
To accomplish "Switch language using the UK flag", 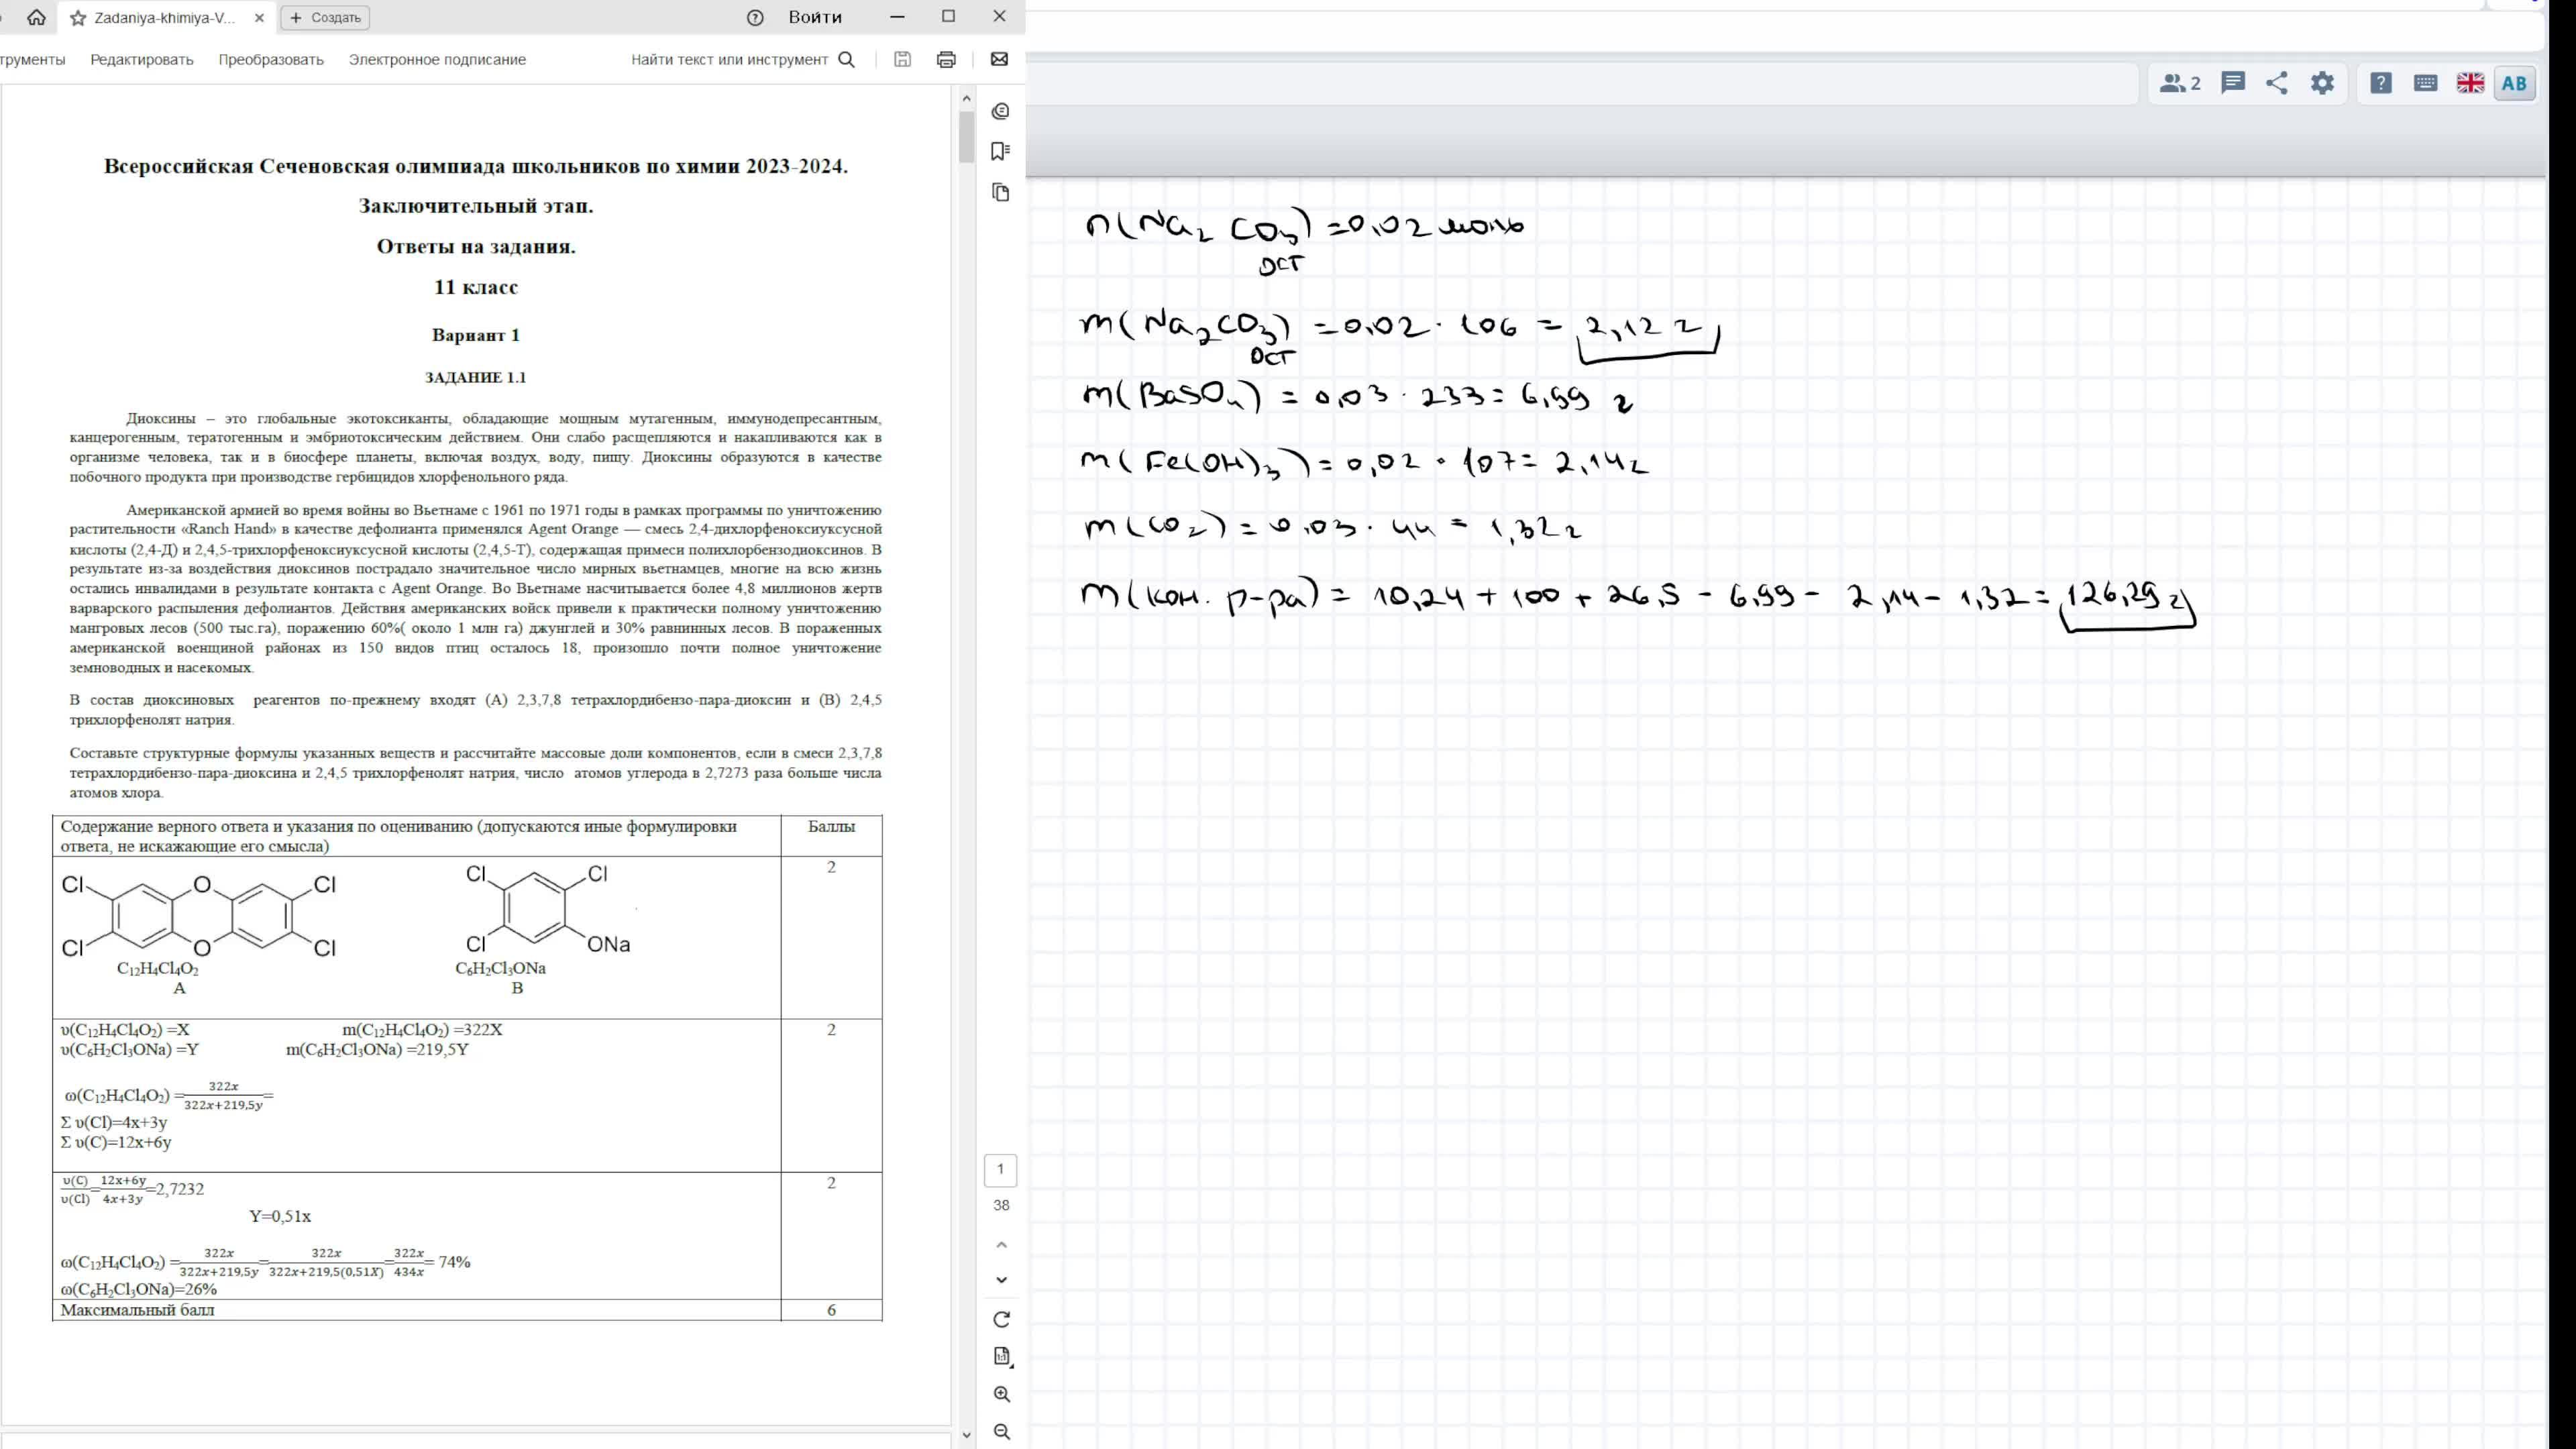I will pos(2469,83).
